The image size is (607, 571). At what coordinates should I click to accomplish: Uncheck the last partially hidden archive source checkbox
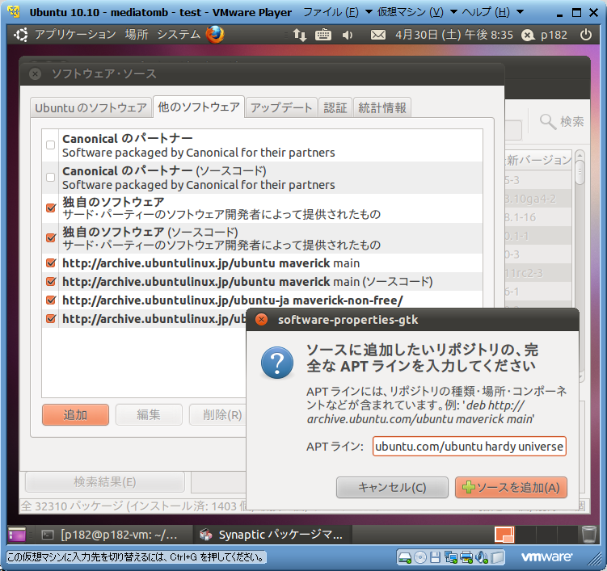(51, 318)
